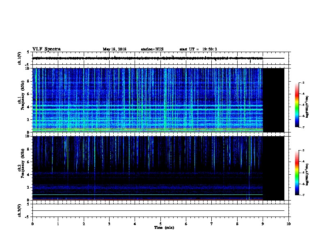Click the ch.2 spectrogram color scale bar

[x=297, y=173]
